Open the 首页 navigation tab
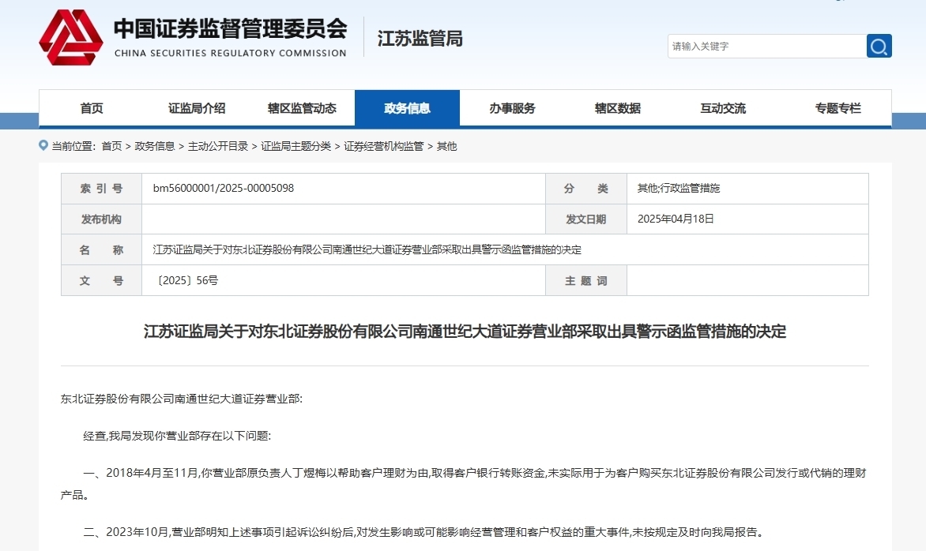 tap(92, 108)
